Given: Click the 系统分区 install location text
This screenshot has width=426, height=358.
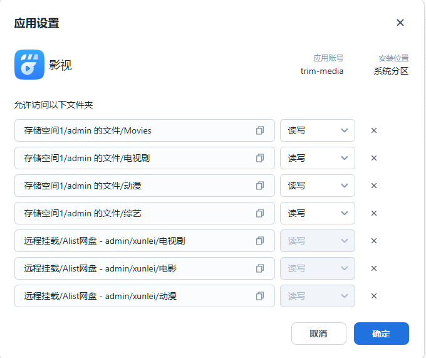Looking at the screenshot, I should (391, 71).
